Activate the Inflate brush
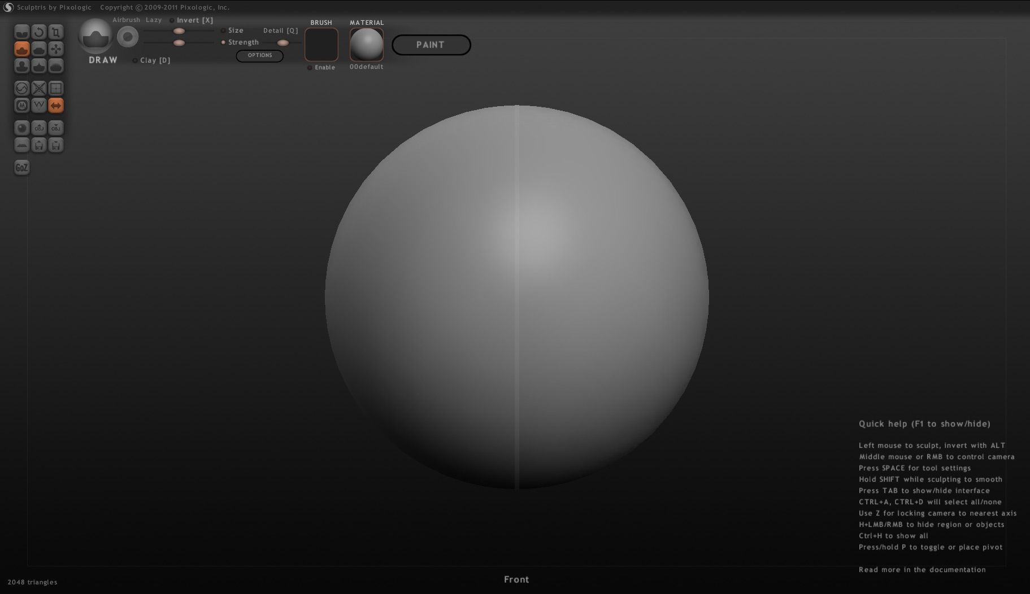This screenshot has width=1030, height=594. 21,65
